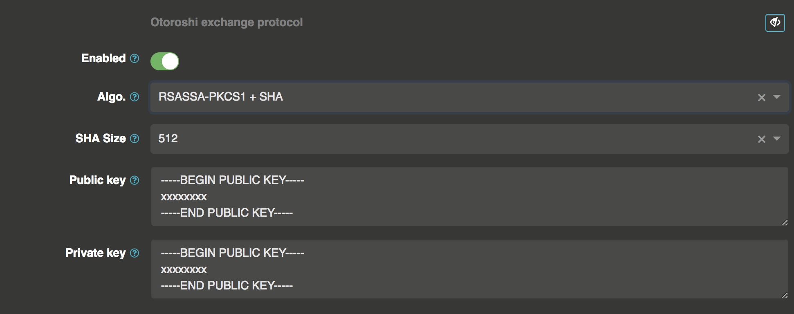This screenshot has height=314, width=794.
Task: Expand the Algo. dropdown arrow
Action: tap(777, 97)
